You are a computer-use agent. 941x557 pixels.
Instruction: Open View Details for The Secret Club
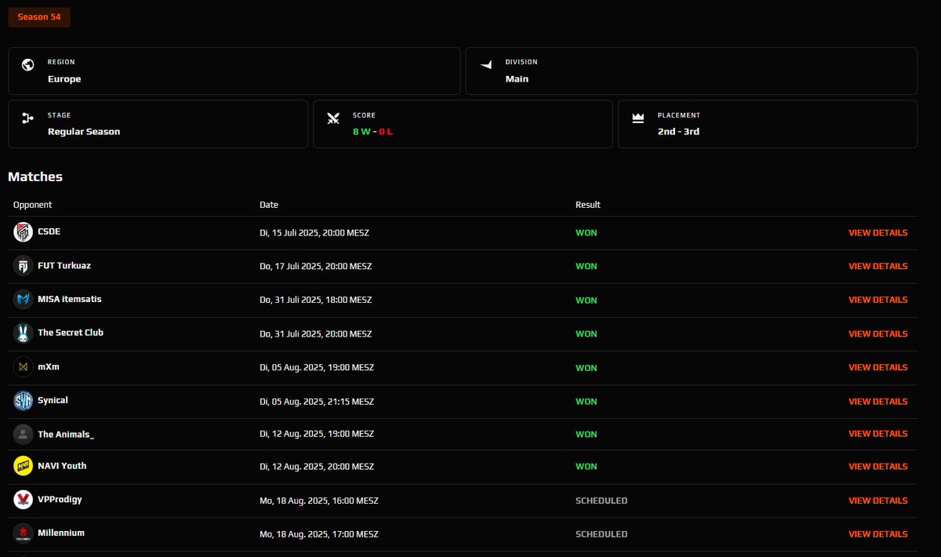click(877, 333)
